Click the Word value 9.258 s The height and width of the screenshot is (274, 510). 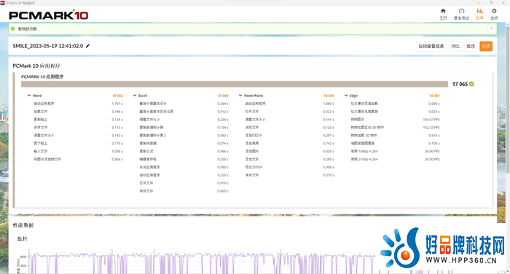click(x=117, y=152)
